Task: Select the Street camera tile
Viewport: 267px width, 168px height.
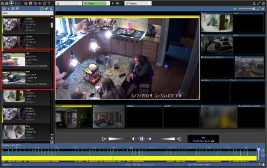Action: click(x=249, y=67)
